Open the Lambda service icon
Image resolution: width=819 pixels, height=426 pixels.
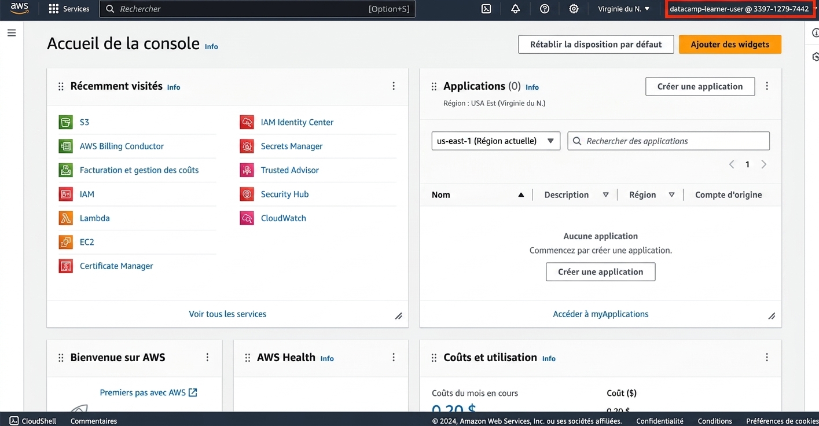pos(65,218)
